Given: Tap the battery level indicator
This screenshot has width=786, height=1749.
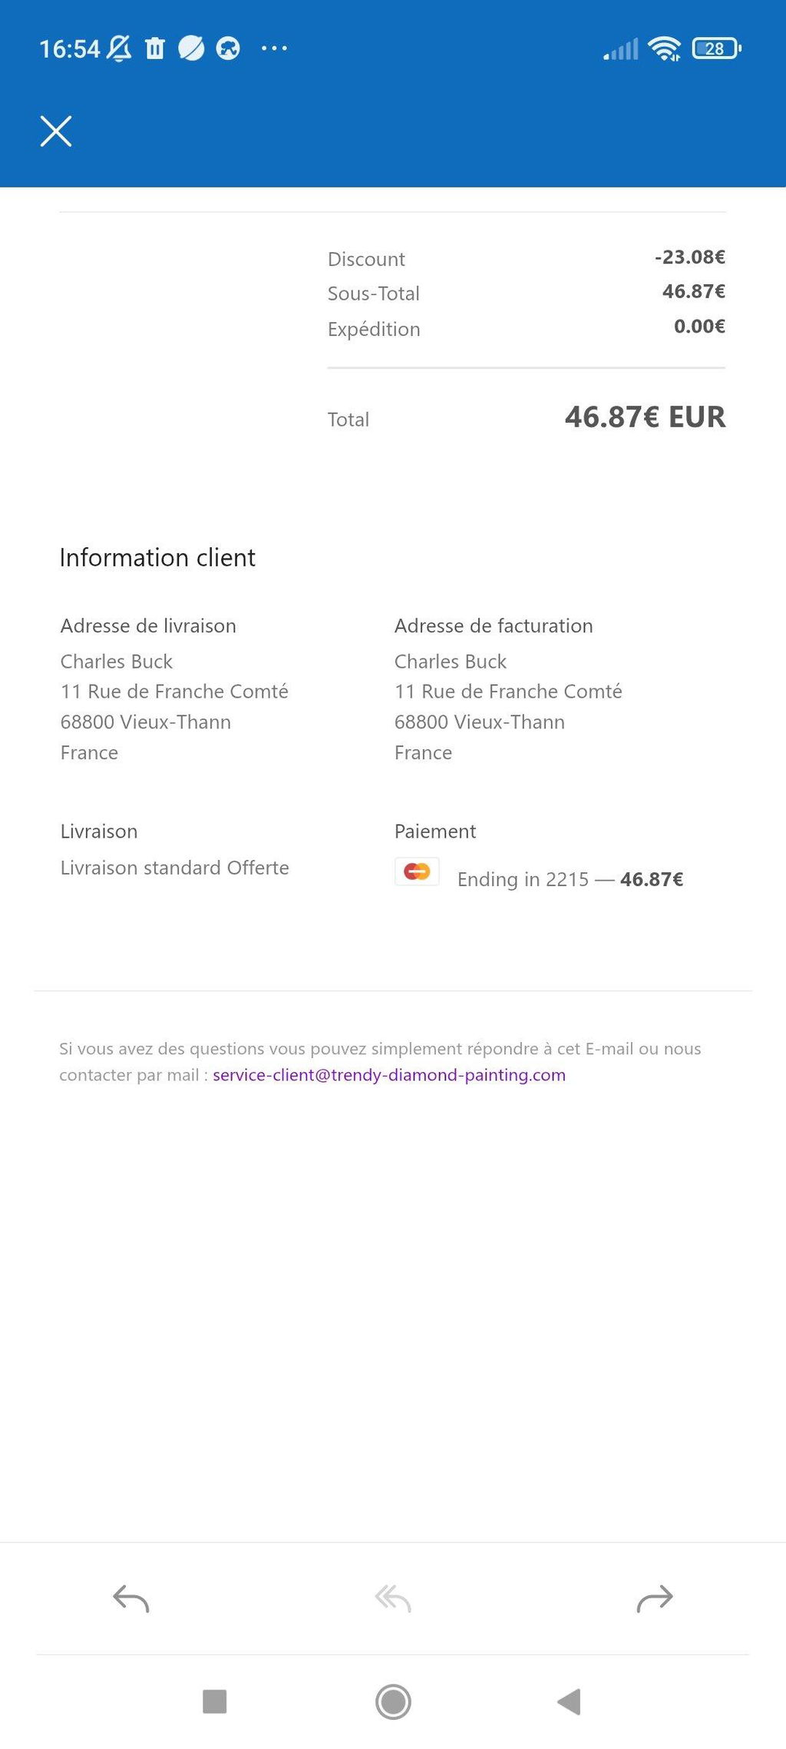Looking at the screenshot, I should tap(717, 48).
